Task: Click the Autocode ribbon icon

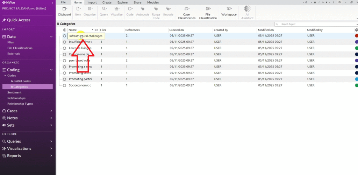Action: pos(143,11)
